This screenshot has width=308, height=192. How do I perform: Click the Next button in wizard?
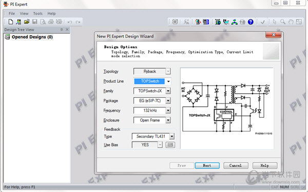coord(207,165)
